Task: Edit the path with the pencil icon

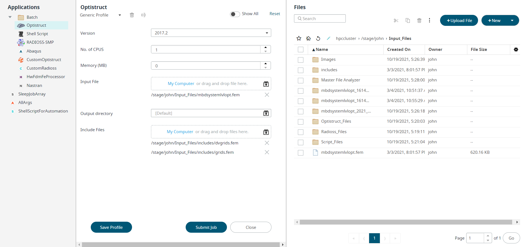Action: [328, 38]
